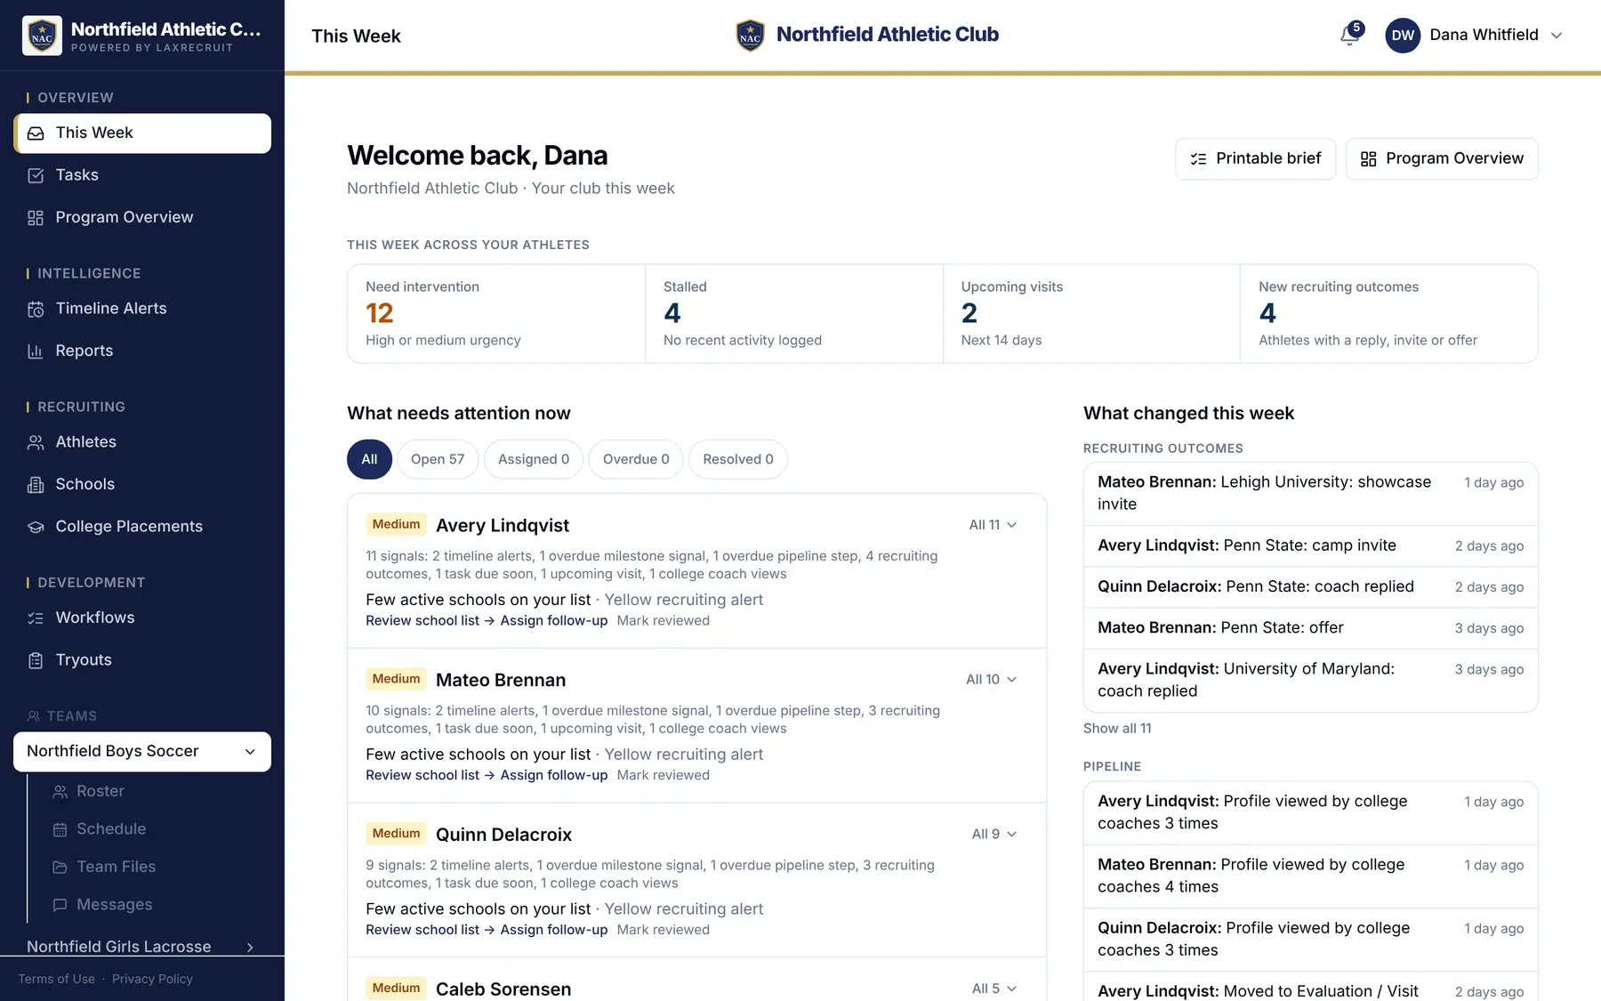
Task: Select the Resolved 0 filter tab
Action: tap(738, 459)
